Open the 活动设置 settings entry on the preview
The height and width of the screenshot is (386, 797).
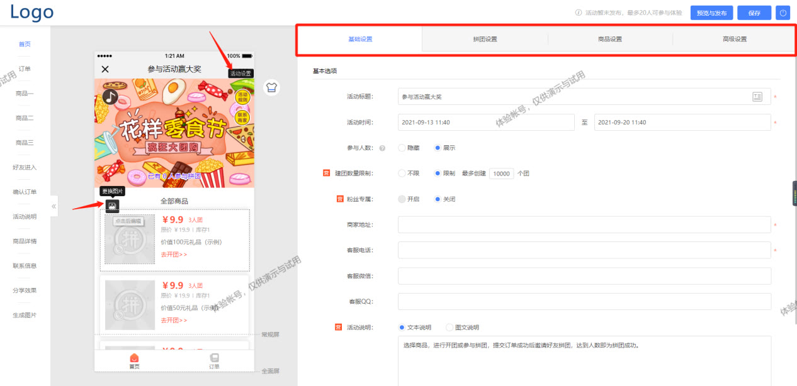(241, 73)
